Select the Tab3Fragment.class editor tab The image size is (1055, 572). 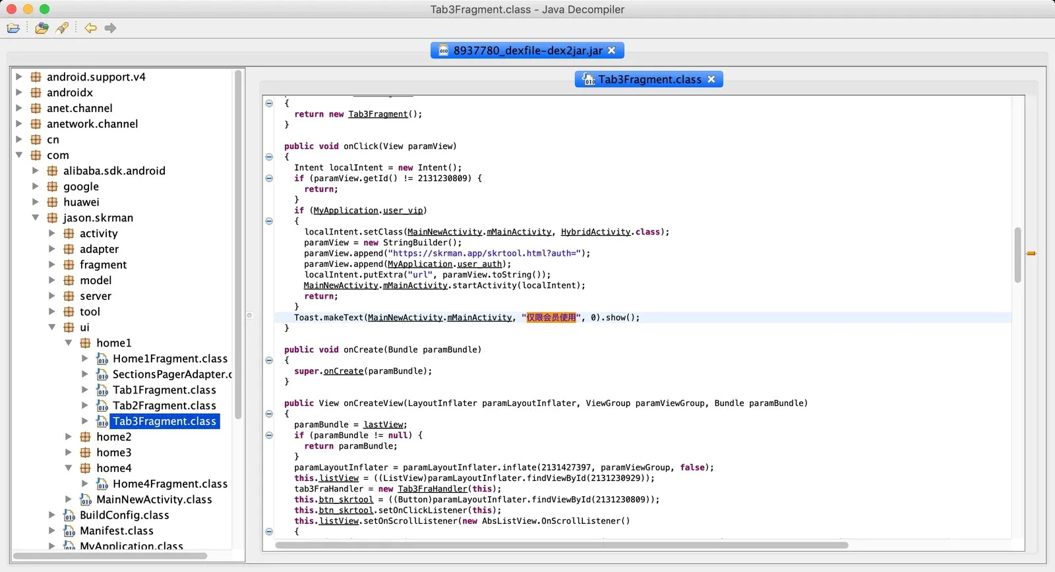tap(649, 79)
